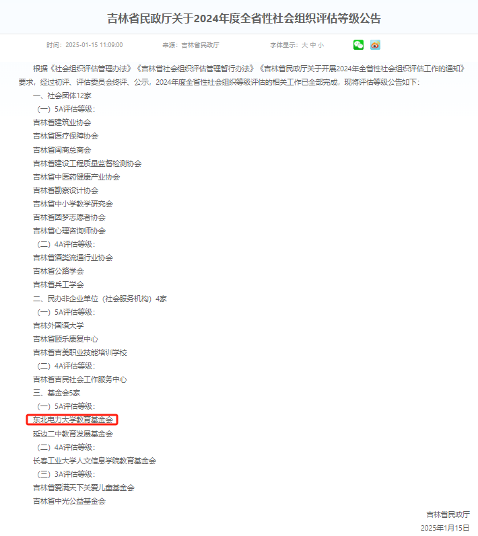Share article via WeChat icon
Screen dimensions: 478x536
pyautogui.click(x=358, y=45)
